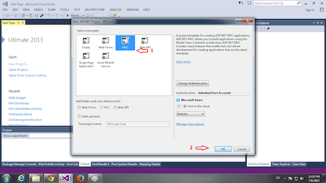Click the Redo toolbar icon
The width and height of the screenshot is (326, 183).
pos(57,16)
